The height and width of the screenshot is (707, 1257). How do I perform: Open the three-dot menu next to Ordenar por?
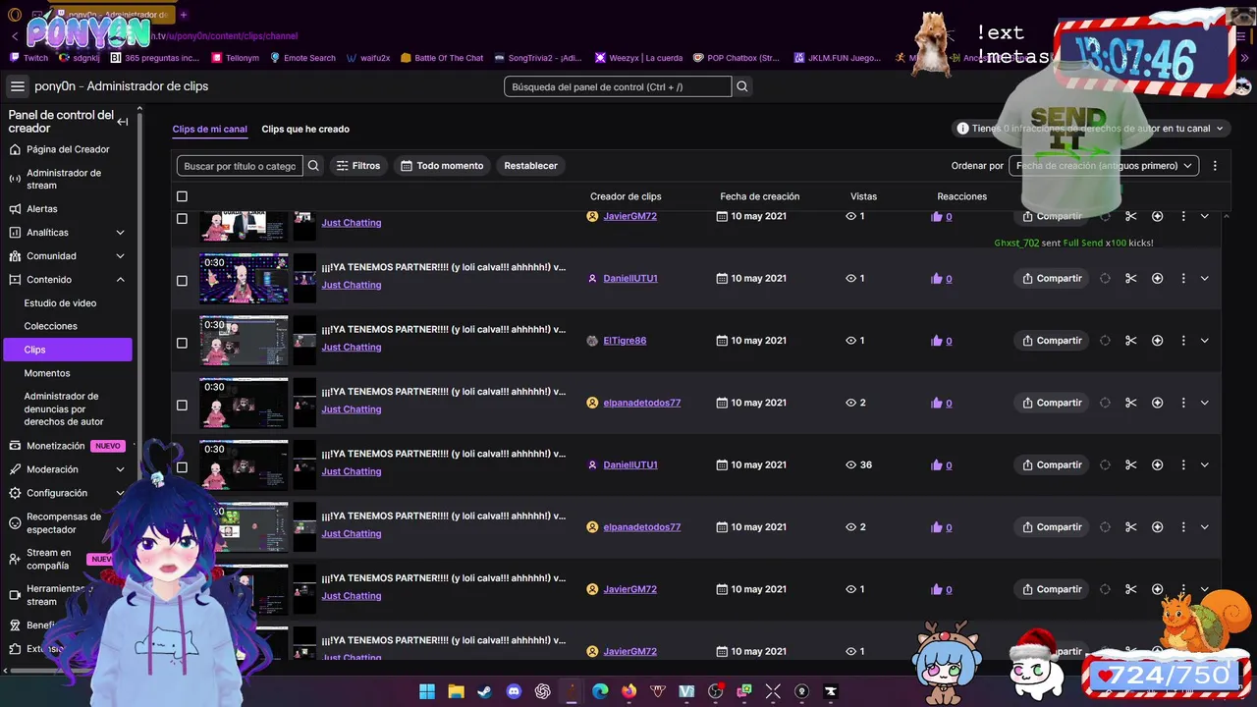pos(1215,166)
